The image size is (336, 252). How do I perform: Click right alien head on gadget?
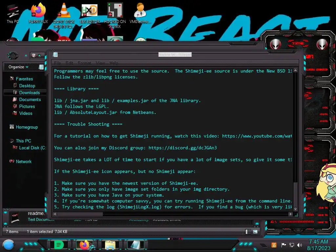[x=322, y=44]
